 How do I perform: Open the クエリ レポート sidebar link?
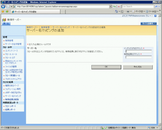click(11, 106)
